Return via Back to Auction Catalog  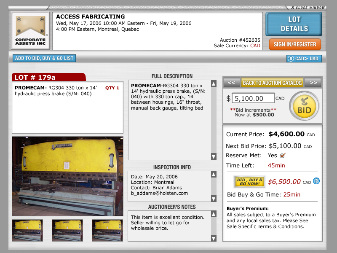[272, 83]
